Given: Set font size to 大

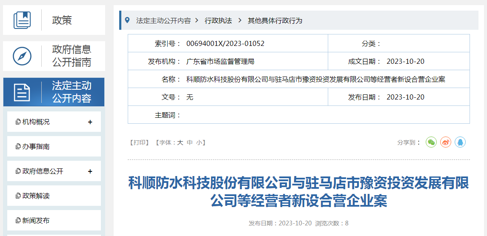Looking at the screenshot, I should 180,142.
